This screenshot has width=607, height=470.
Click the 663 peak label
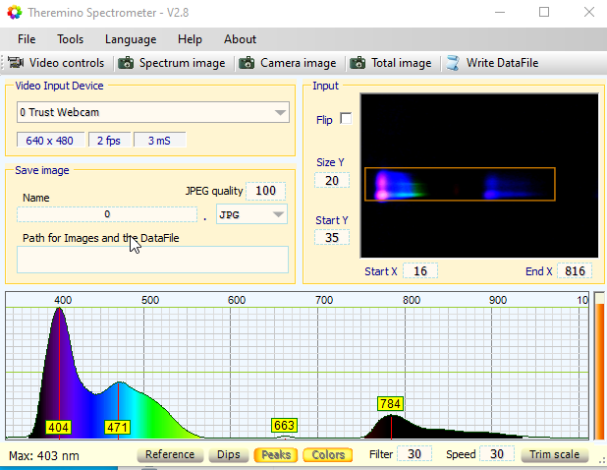tap(284, 426)
